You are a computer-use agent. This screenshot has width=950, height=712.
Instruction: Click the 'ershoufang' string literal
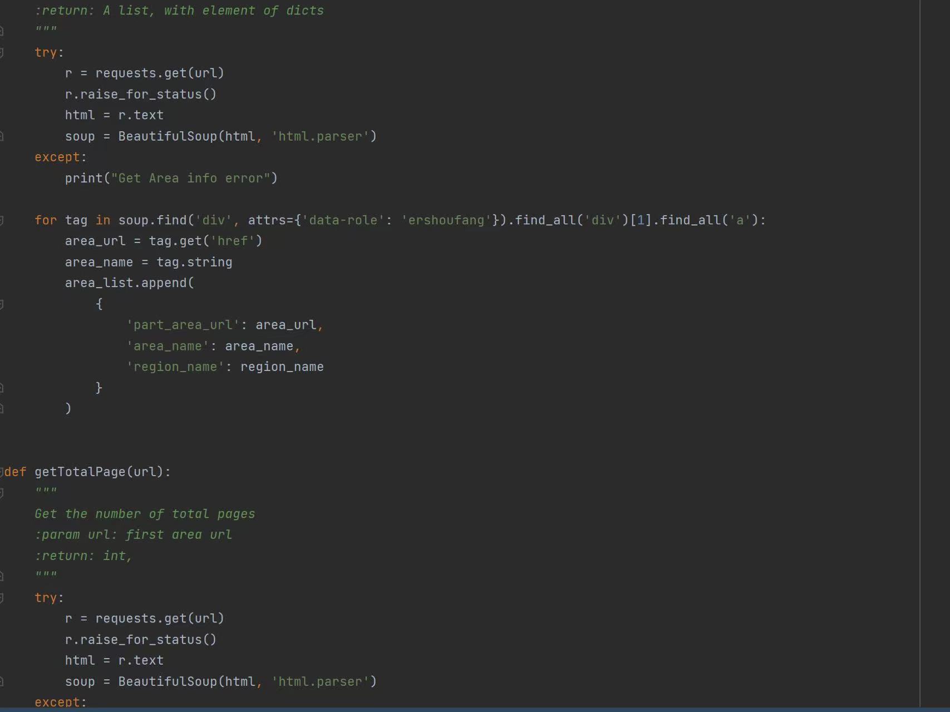pos(446,220)
